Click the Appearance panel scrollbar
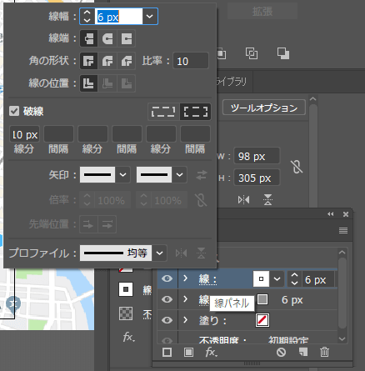Viewport: 365px width, 371px height. (342, 293)
